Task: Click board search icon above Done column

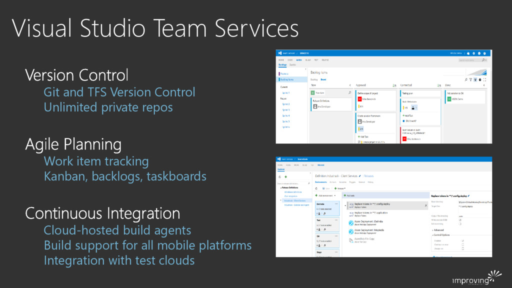Action: [466, 79]
